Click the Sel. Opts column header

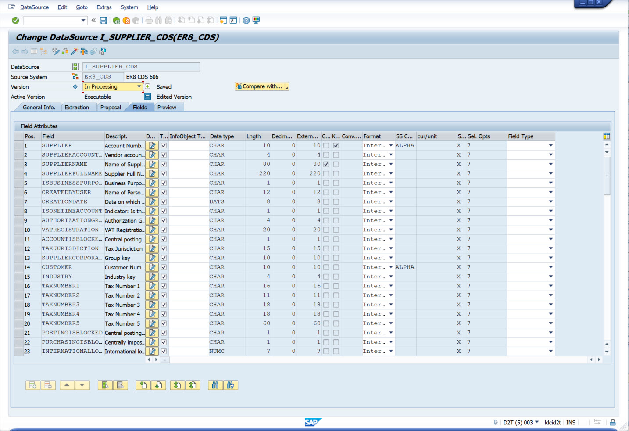click(x=486, y=136)
